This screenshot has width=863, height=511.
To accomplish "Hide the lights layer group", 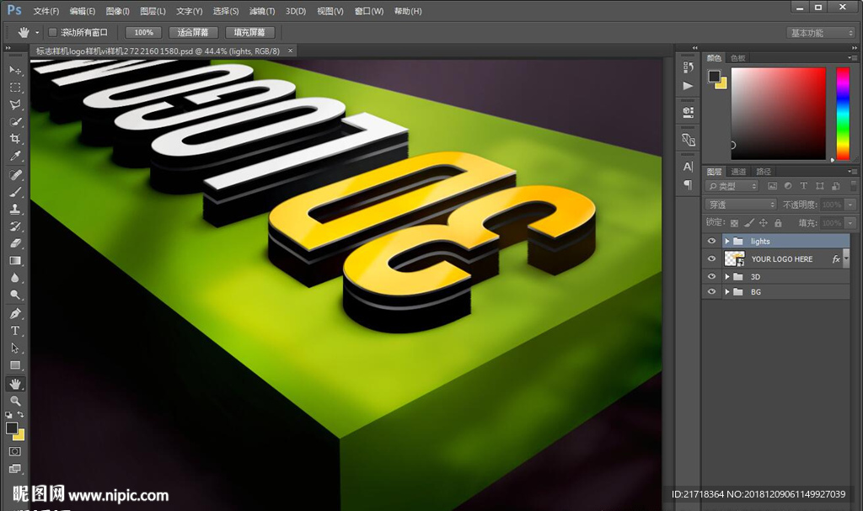I will click(x=712, y=242).
